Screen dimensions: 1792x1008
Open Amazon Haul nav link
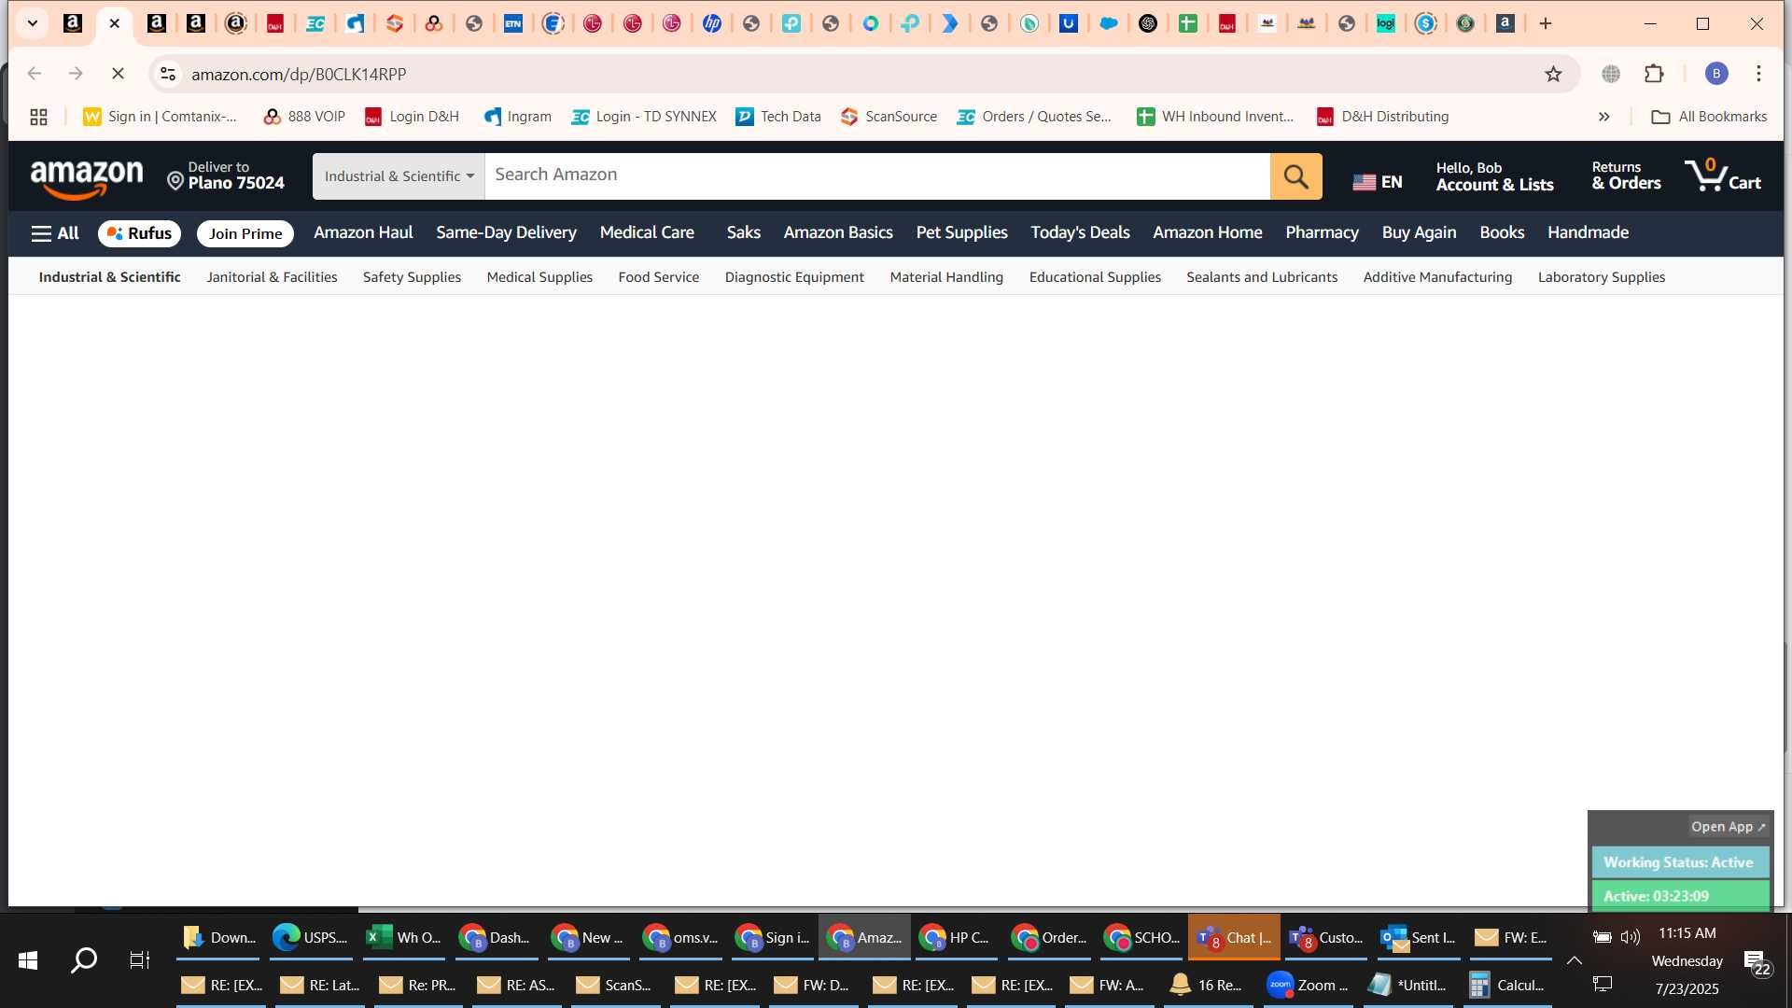coord(363,232)
